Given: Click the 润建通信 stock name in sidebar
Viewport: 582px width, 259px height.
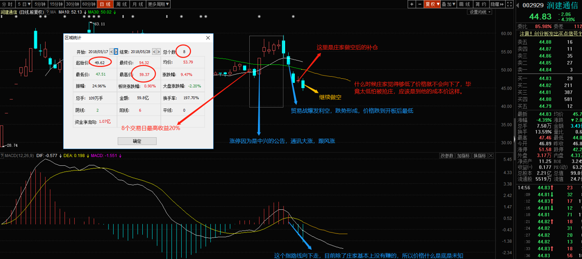Looking at the screenshot, I should (563, 5).
